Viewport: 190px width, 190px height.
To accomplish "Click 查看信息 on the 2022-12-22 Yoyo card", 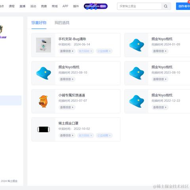I will click(160, 107).
